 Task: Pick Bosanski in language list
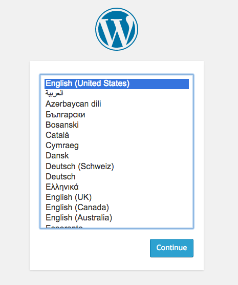tap(117, 125)
